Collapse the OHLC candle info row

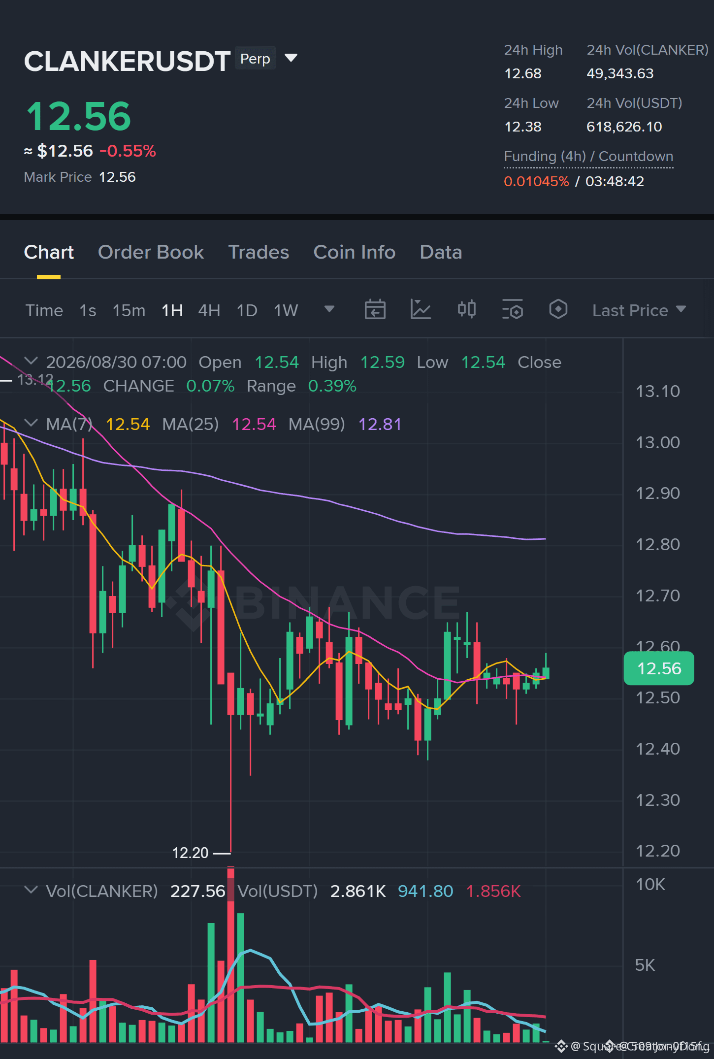(31, 361)
